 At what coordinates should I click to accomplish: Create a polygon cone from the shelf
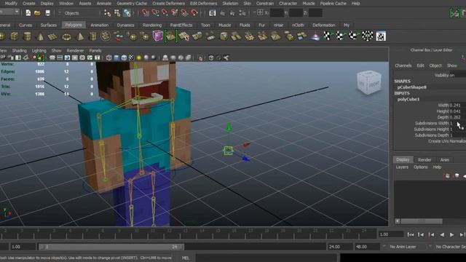[40, 36]
